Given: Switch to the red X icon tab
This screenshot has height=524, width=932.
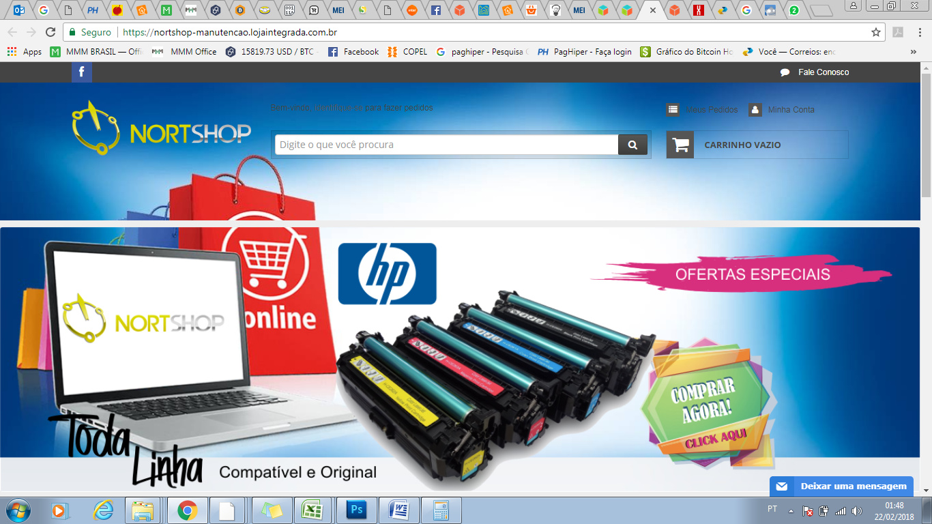Looking at the screenshot, I should point(698,10).
